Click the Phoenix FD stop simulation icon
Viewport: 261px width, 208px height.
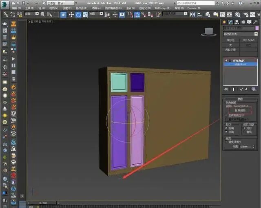click(13, 72)
